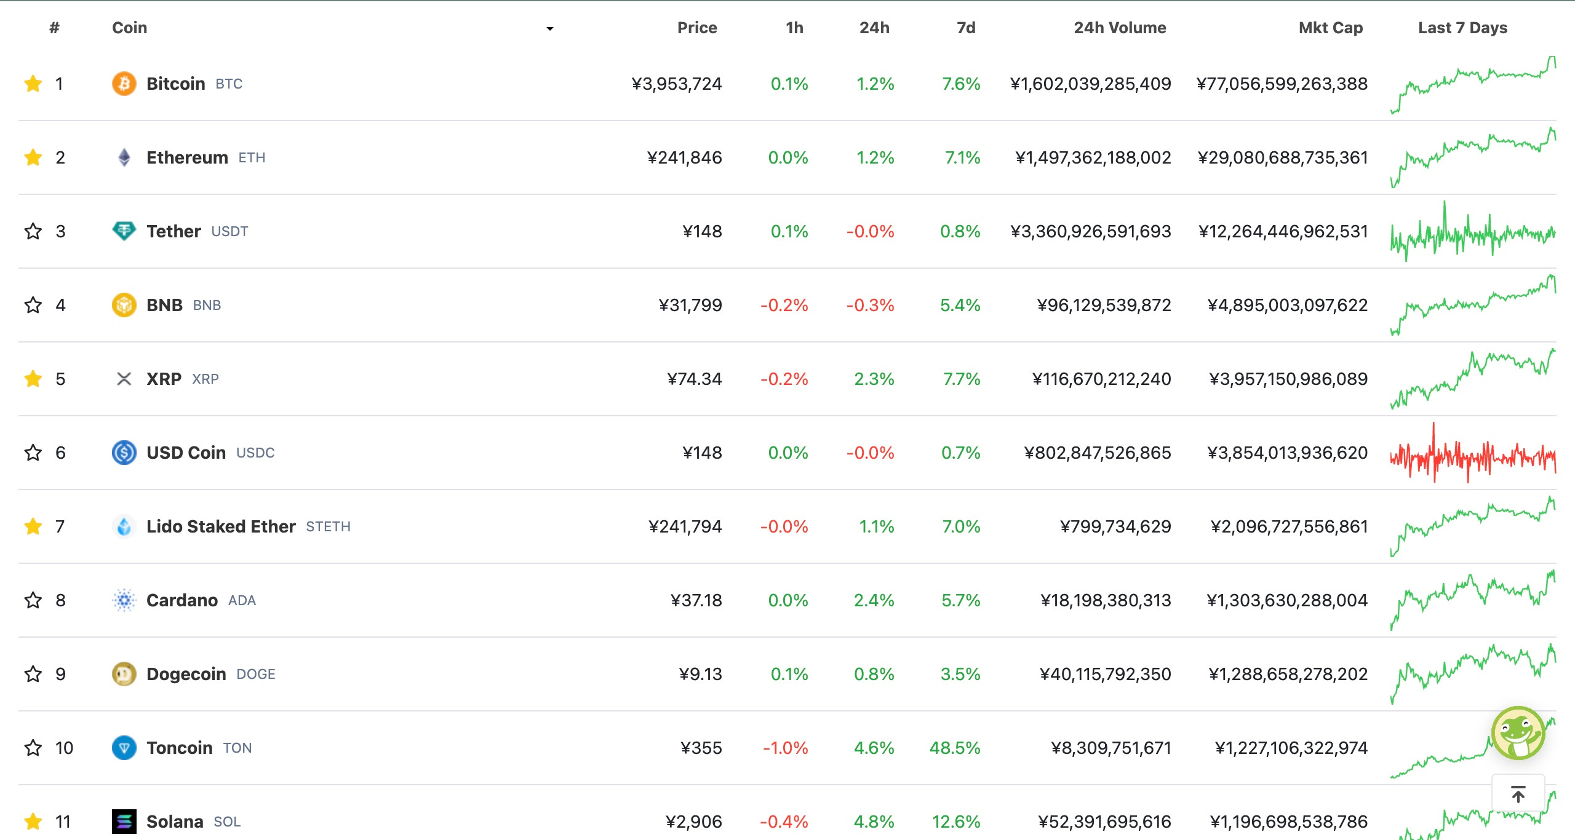Unfavorite Bitcoin with its star
The height and width of the screenshot is (840, 1575).
33,84
